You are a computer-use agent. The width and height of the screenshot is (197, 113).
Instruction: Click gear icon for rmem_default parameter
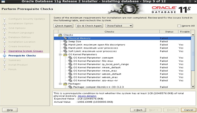click(70, 68)
